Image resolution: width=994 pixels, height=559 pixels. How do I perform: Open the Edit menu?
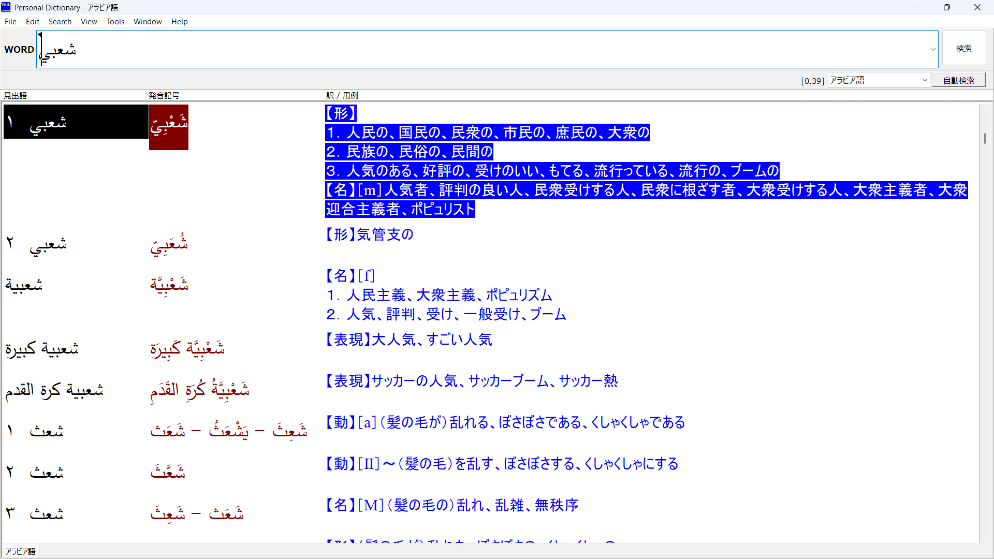click(x=32, y=21)
